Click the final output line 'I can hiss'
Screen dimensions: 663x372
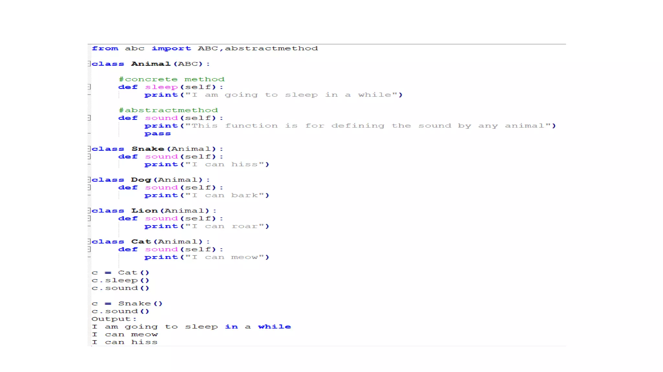pyautogui.click(x=125, y=342)
